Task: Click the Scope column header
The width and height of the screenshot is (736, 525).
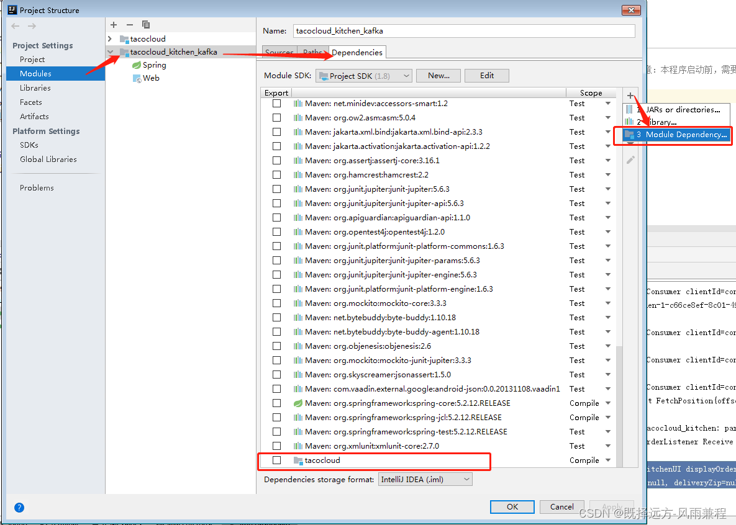Action: pyautogui.click(x=591, y=93)
